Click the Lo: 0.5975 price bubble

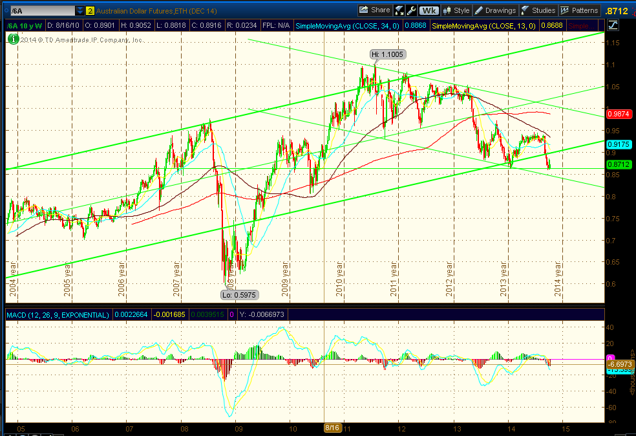pos(239,295)
